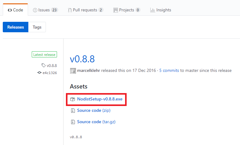Click the Latest release badge

point(44,54)
